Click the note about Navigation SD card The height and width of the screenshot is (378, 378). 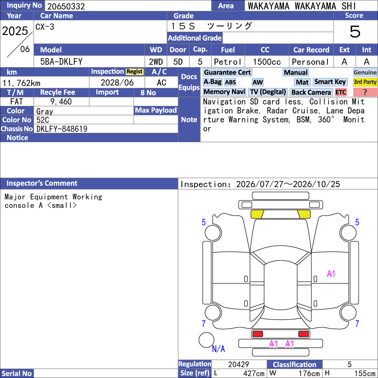click(x=284, y=115)
